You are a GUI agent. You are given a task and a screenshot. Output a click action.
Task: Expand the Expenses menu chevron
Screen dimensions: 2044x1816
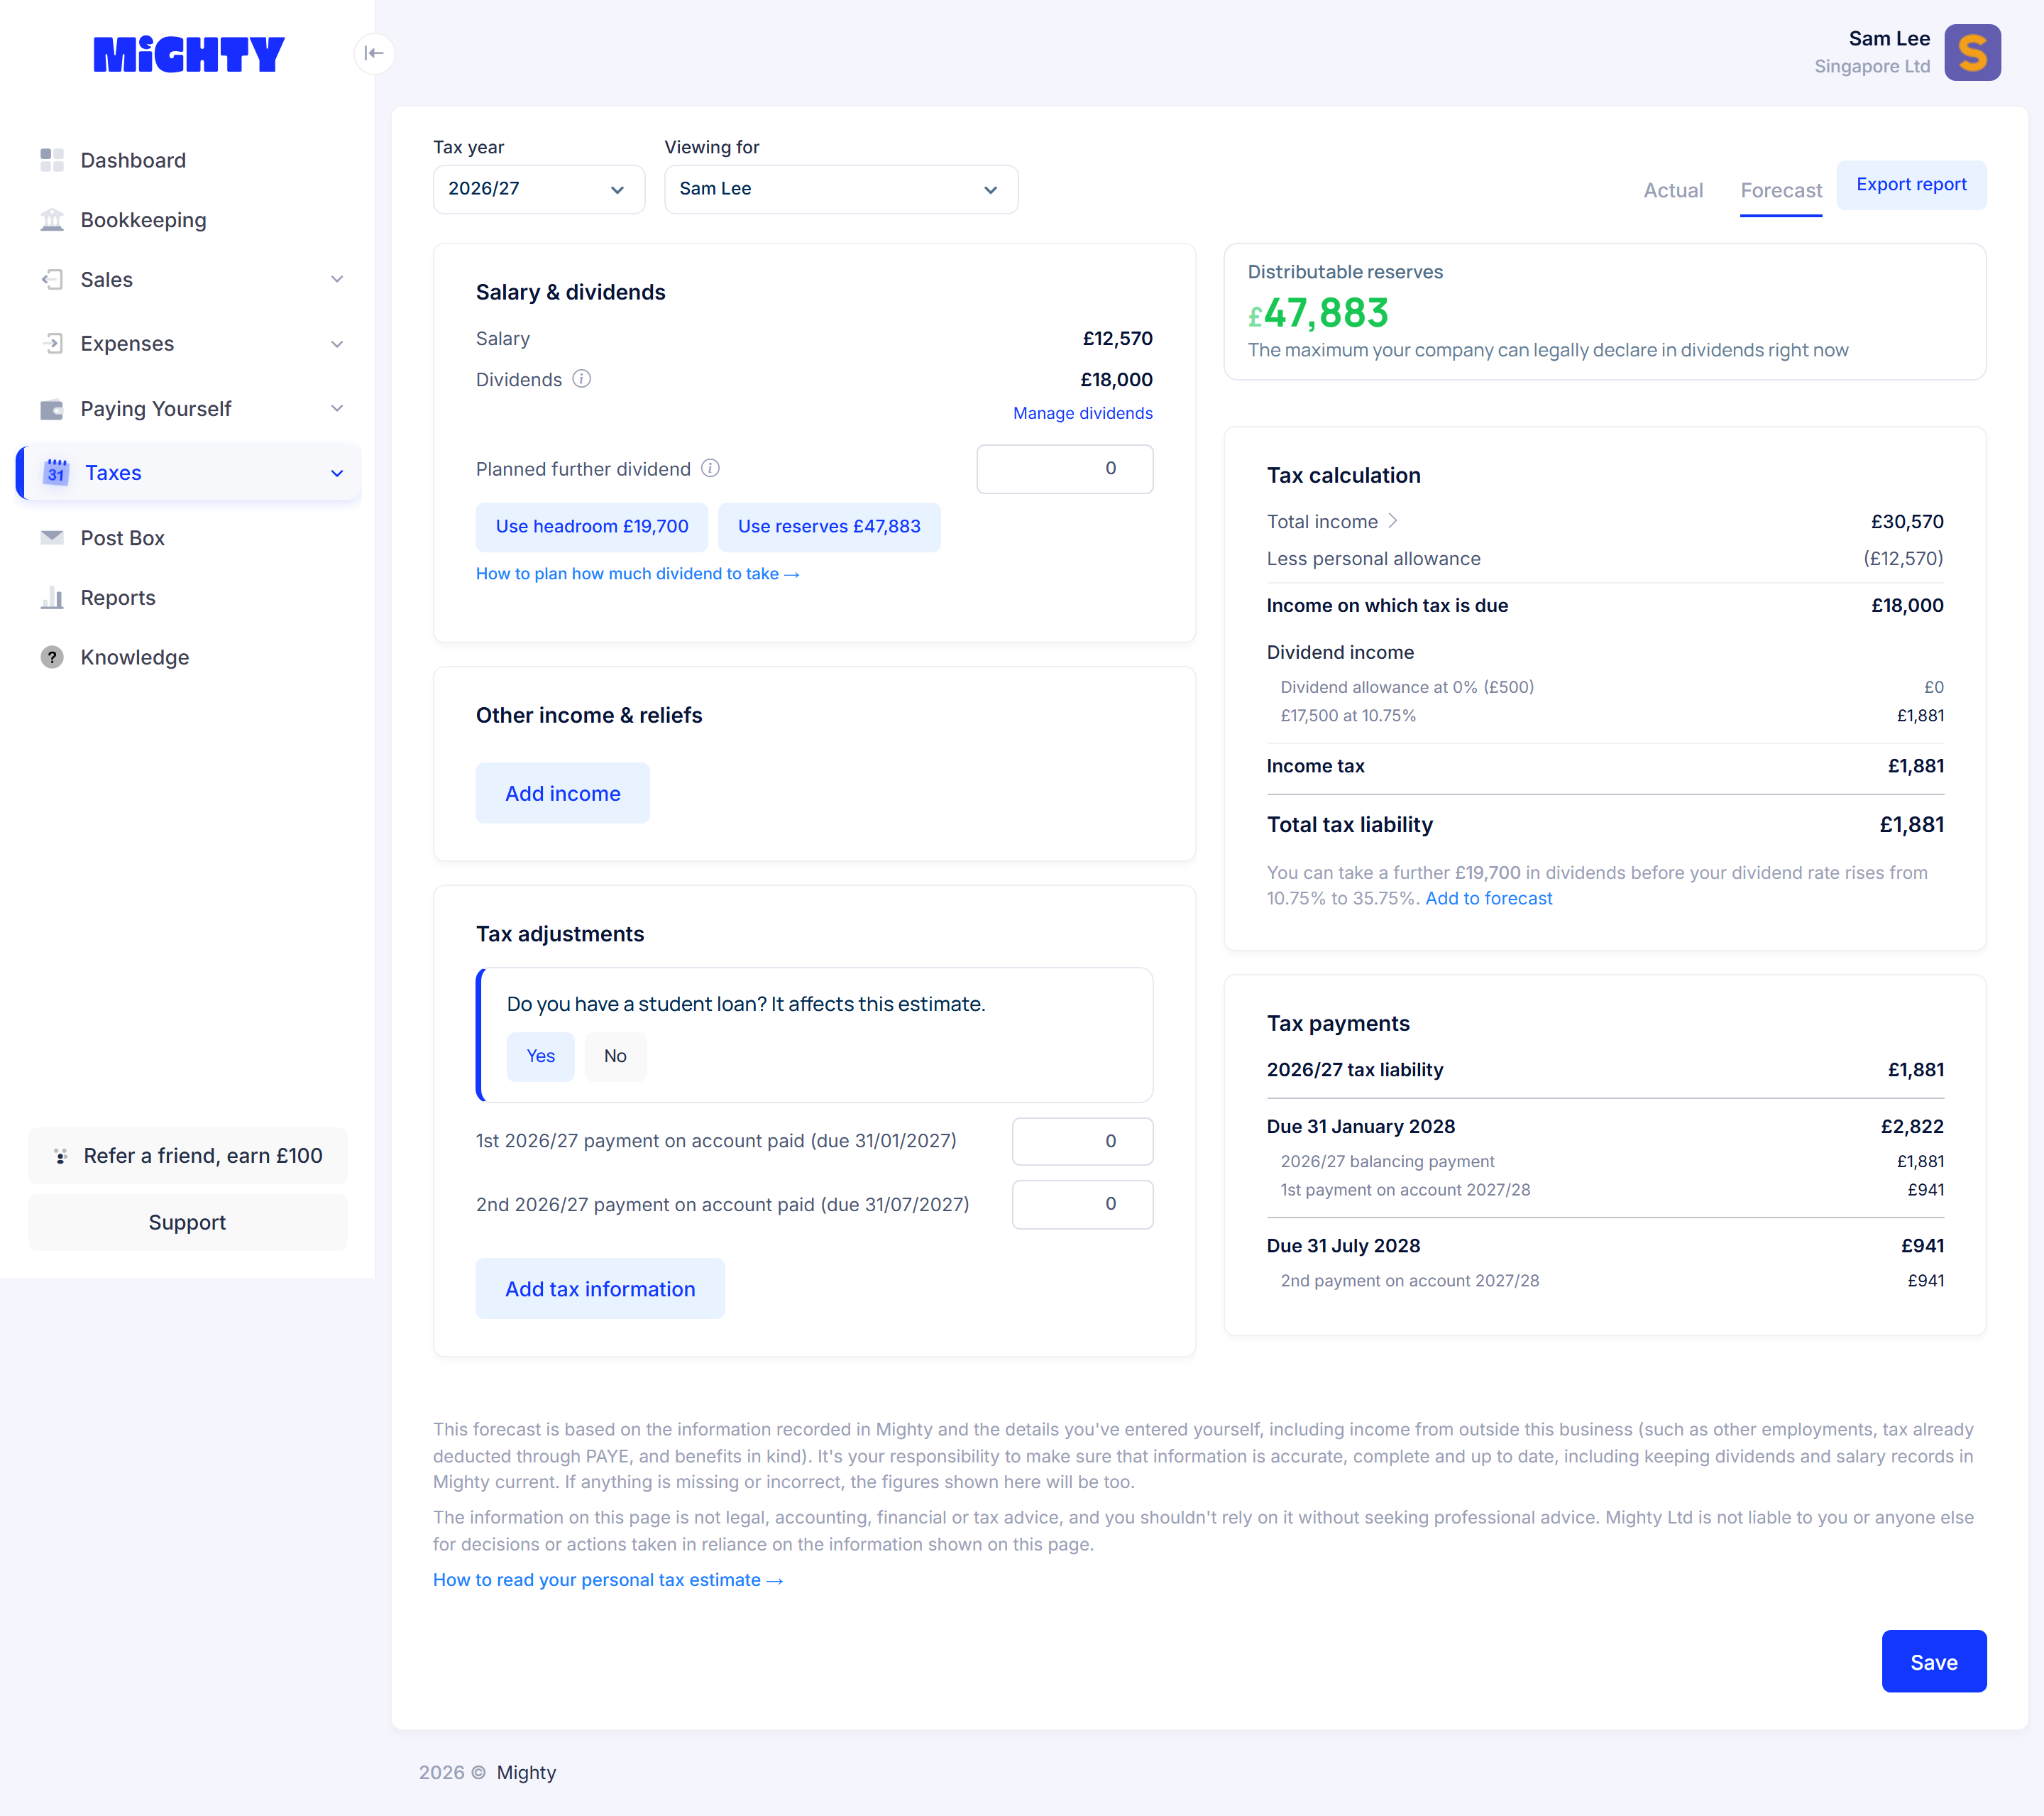coord(337,343)
